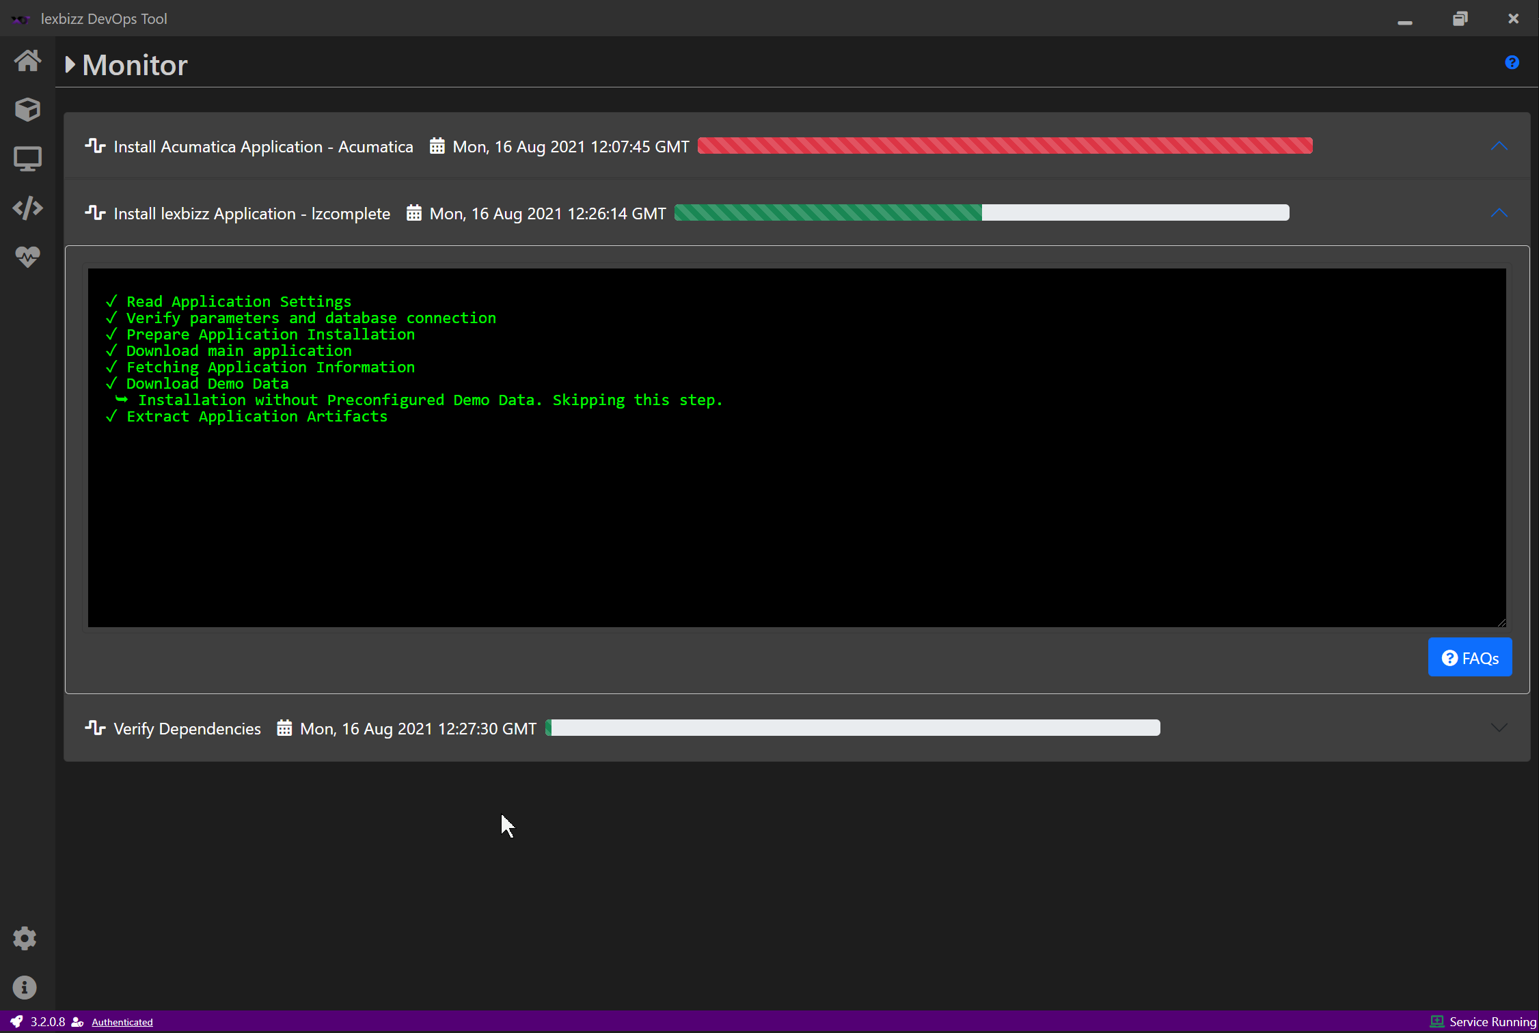Image resolution: width=1539 pixels, height=1033 pixels.
Task: Close the lexbizz DevOps Tool window
Action: click(1513, 19)
